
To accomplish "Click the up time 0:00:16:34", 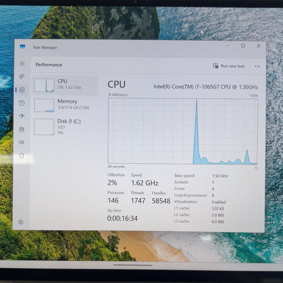I will [122, 218].
